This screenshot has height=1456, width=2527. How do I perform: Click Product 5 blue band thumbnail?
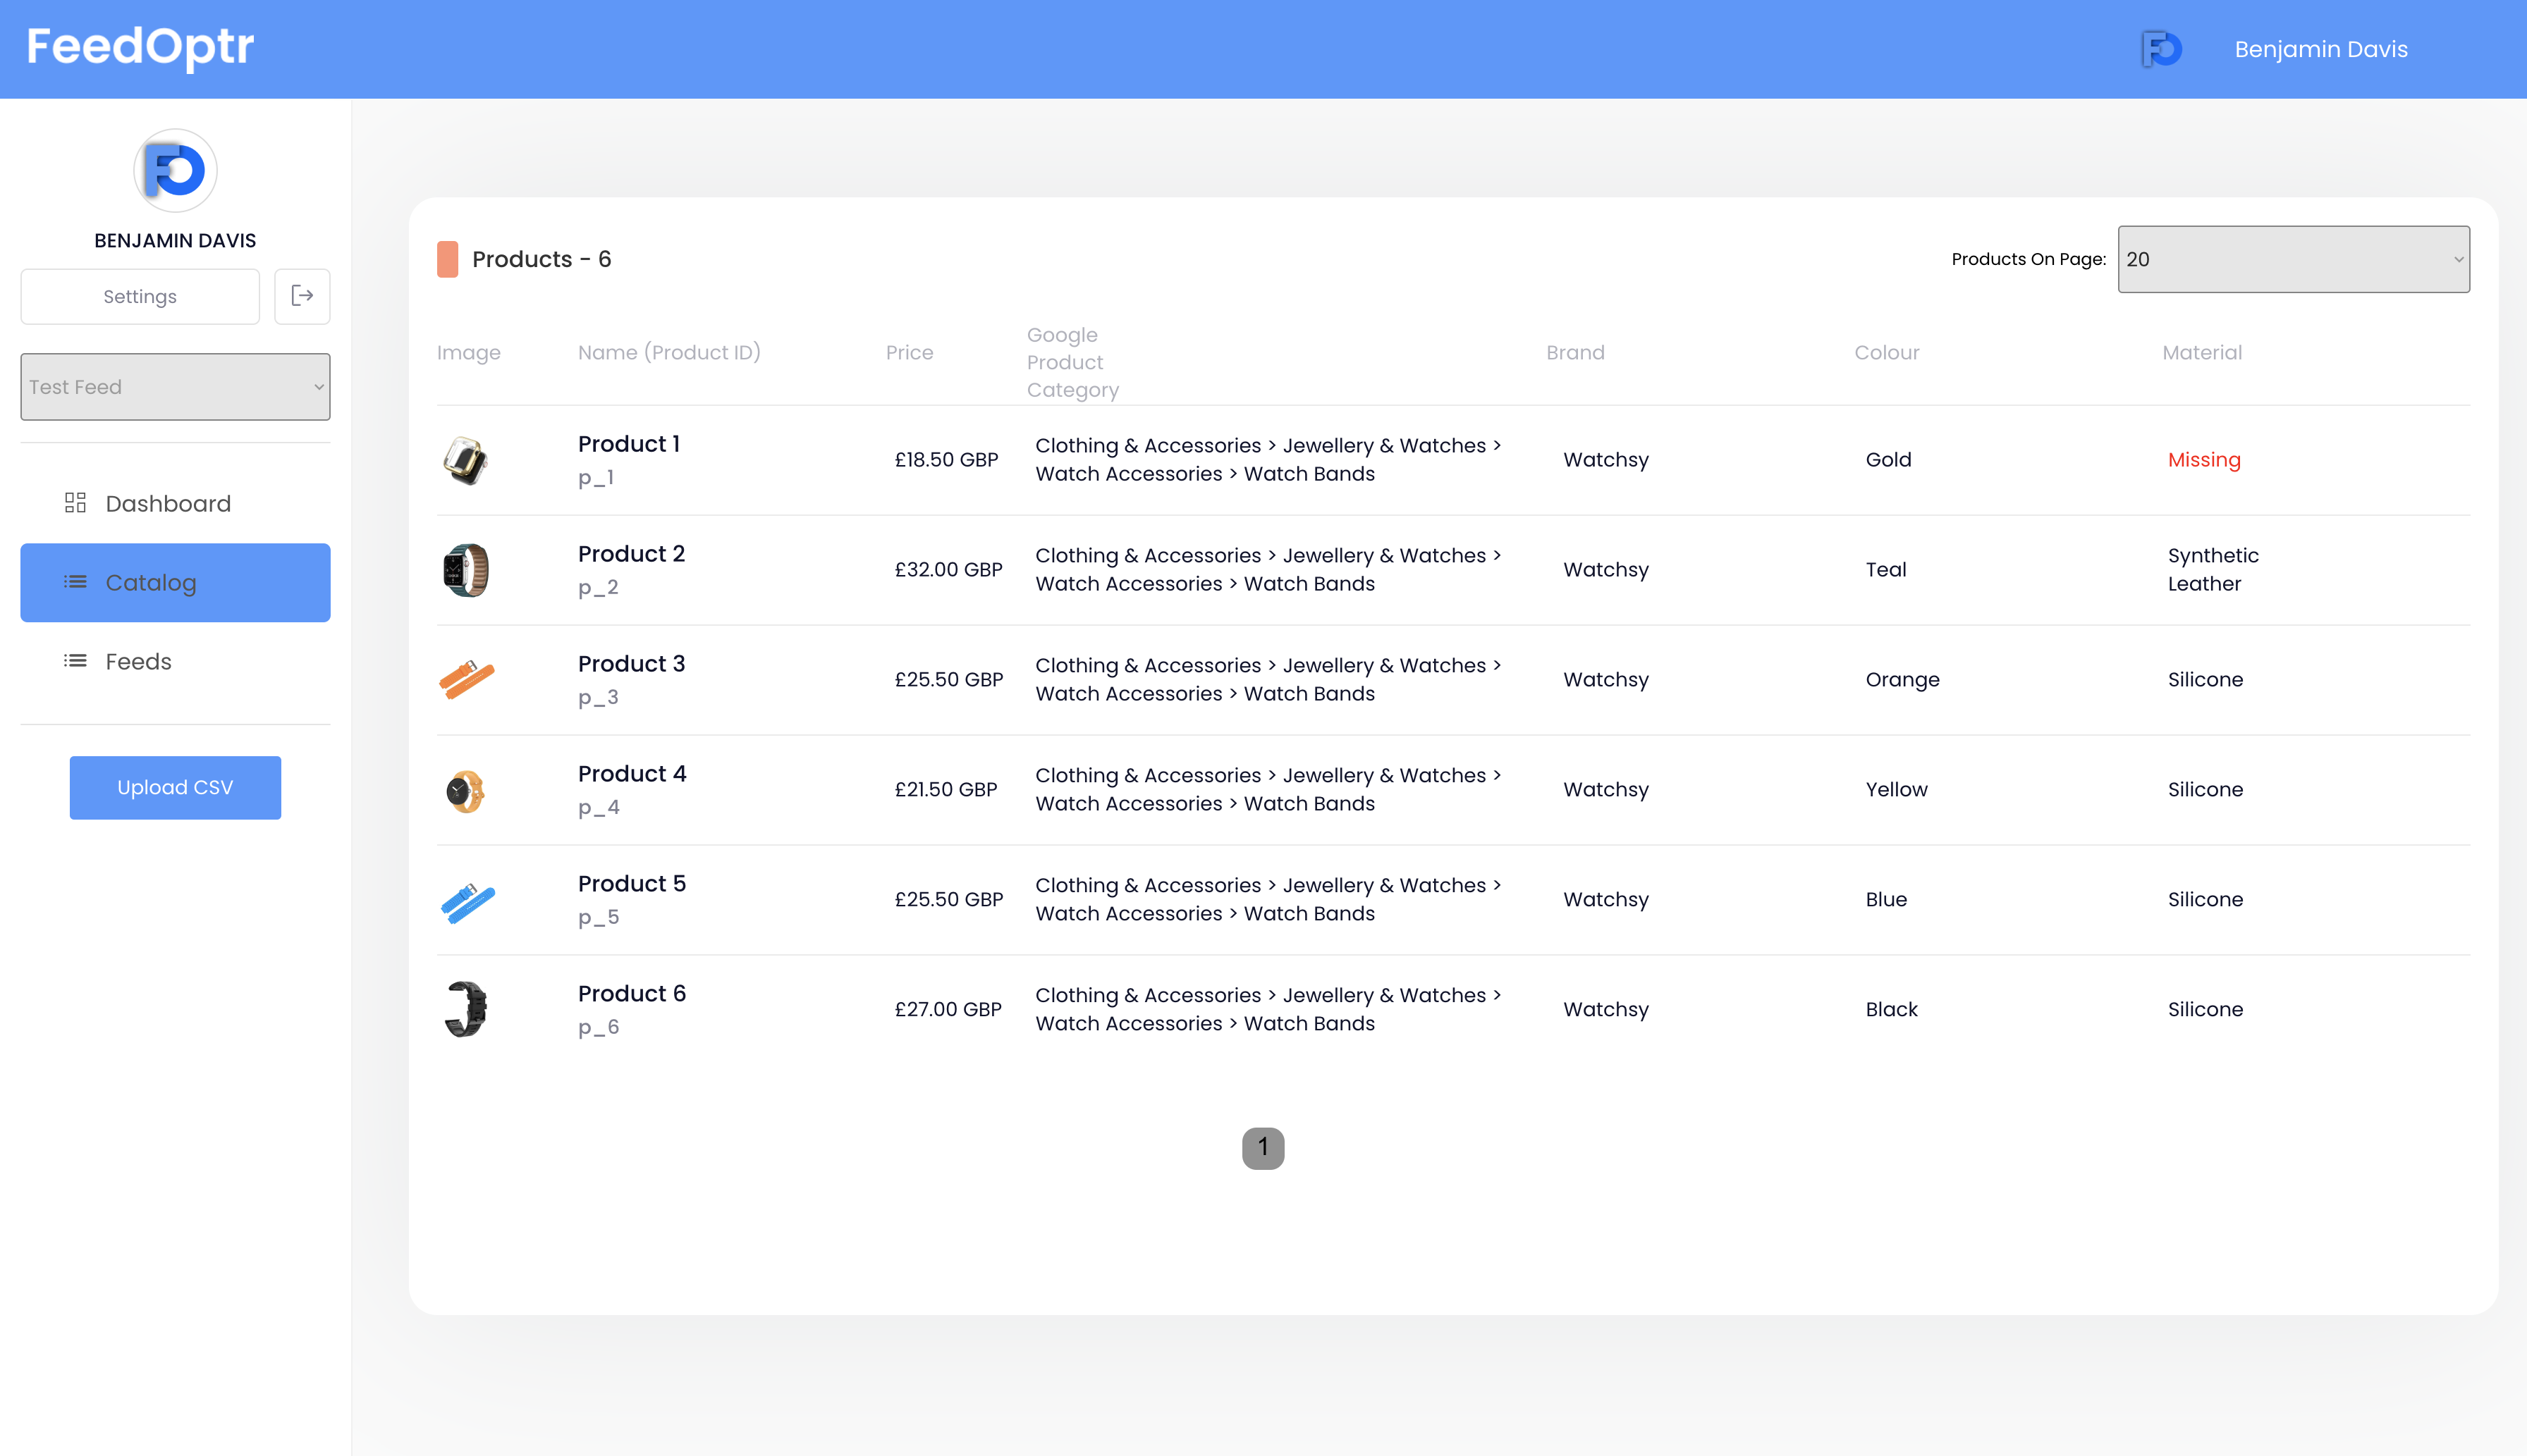pos(467,902)
